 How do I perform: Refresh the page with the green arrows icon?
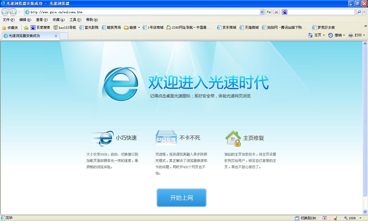click(269, 12)
